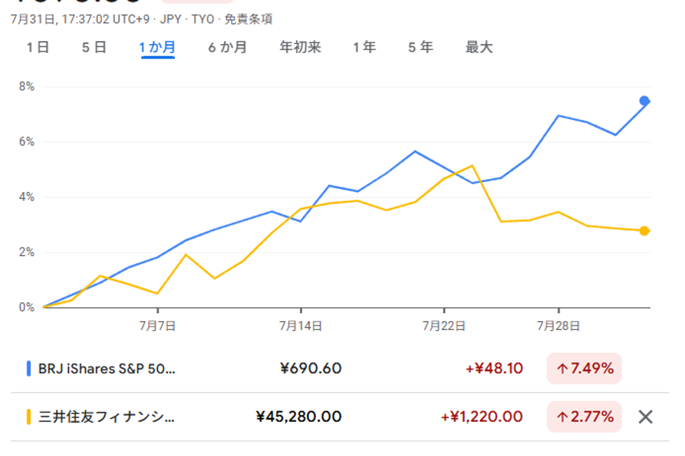Click blue endpoint dot on chart
The height and width of the screenshot is (456, 685).
pos(644,101)
